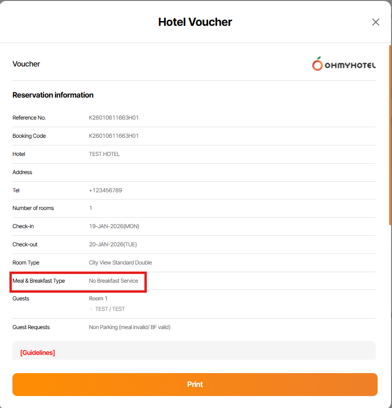The width and height of the screenshot is (392, 408).
Task: Click the orange Print button
Action: (195, 385)
